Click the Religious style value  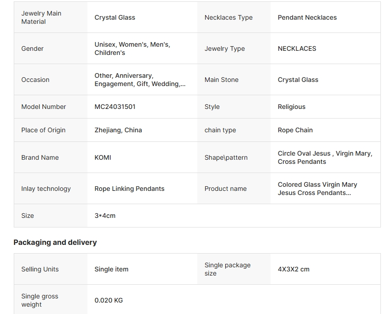tap(291, 107)
